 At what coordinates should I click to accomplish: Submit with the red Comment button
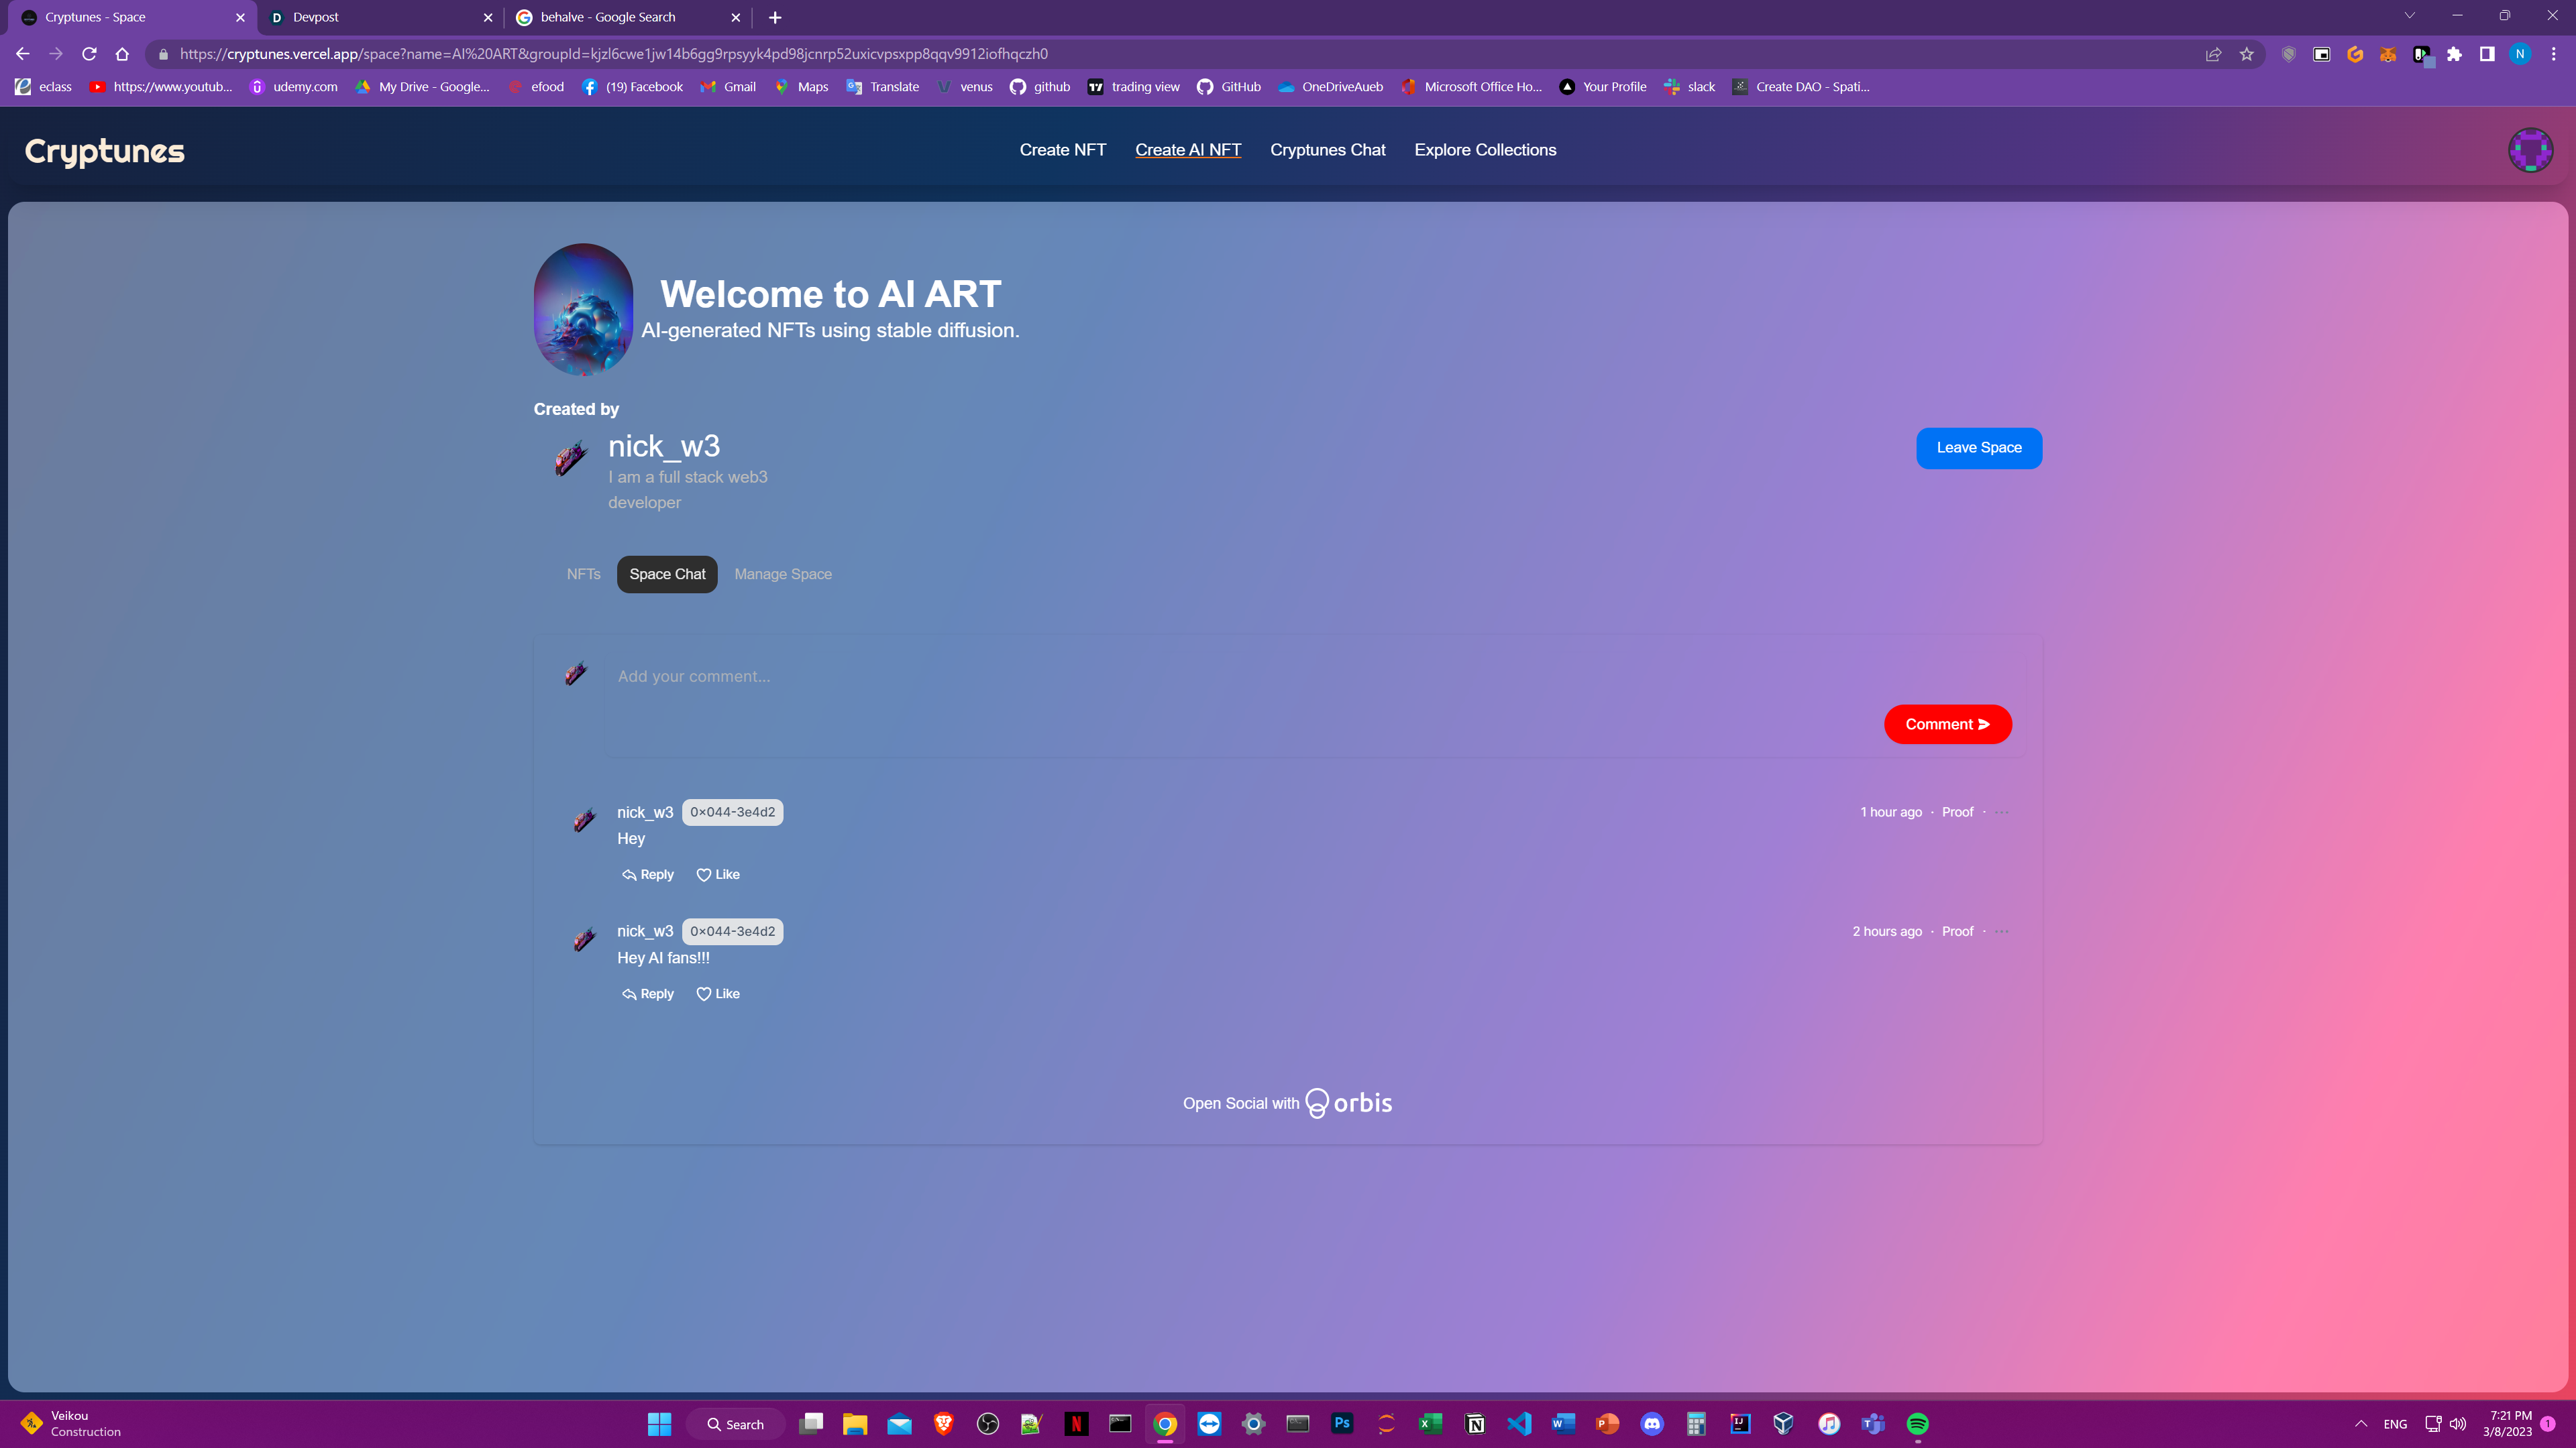click(1947, 725)
